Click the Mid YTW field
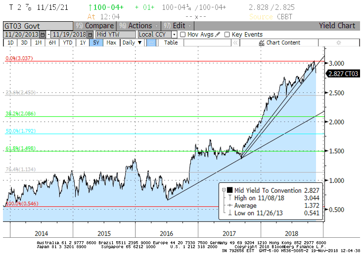 click(x=116, y=35)
